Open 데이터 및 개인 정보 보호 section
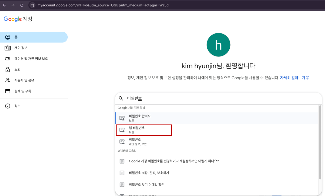Viewport: 325px width, 196px height. coord(34,59)
